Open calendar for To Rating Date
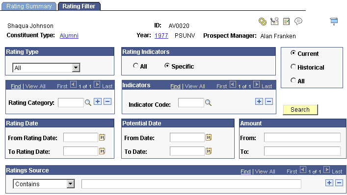Viewport: 347px width, 195px height. (102, 151)
